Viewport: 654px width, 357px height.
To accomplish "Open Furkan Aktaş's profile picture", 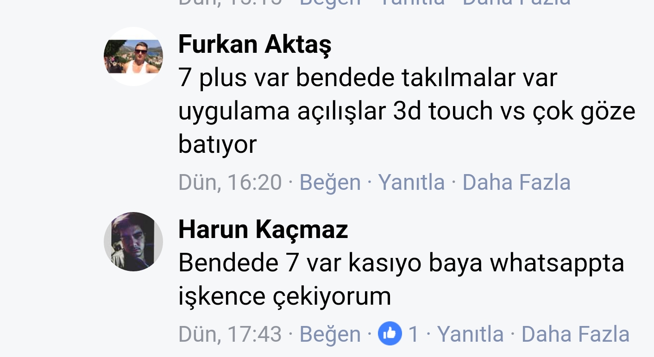I will pyautogui.click(x=133, y=56).
